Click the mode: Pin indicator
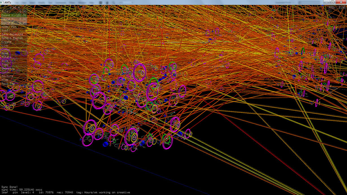347x195 pixels. point(9,27)
